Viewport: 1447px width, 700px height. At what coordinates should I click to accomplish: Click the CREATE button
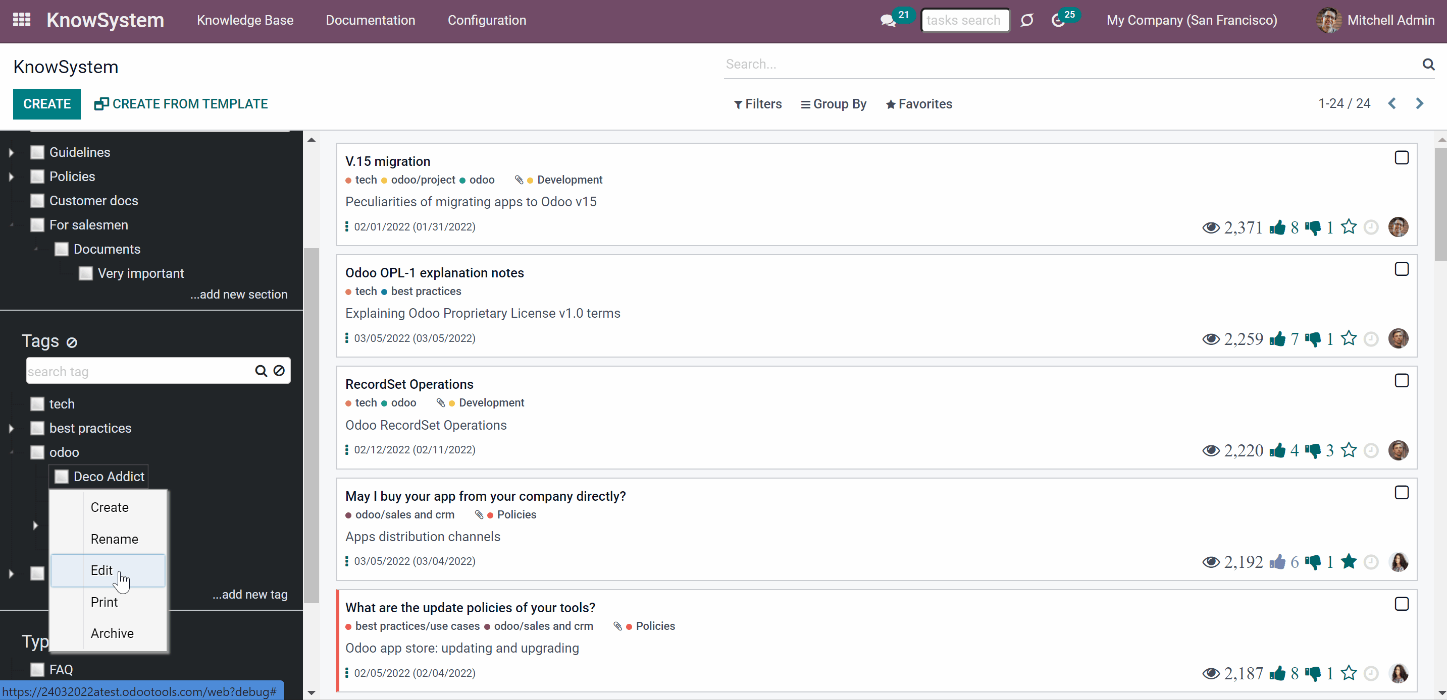[46, 104]
